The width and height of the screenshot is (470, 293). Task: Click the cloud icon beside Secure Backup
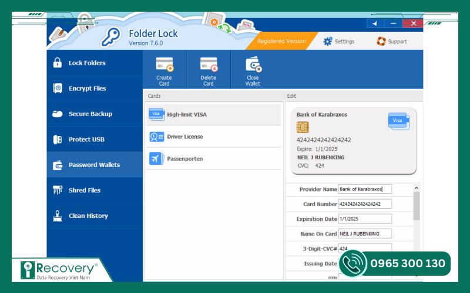(x=57, y=114)
